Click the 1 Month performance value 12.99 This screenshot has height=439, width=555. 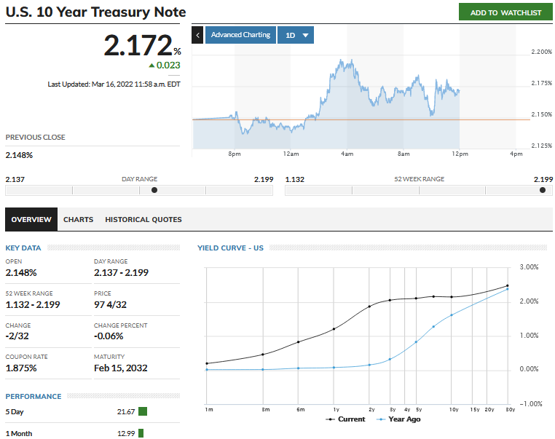pyautogui.click(x=126, y=433)
